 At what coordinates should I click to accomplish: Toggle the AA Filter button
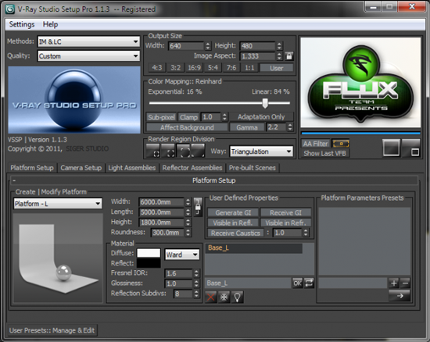point(315,144)
